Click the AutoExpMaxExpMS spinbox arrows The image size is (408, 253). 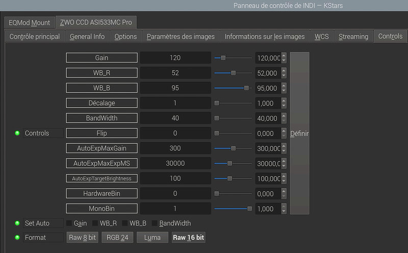[284, 163]
